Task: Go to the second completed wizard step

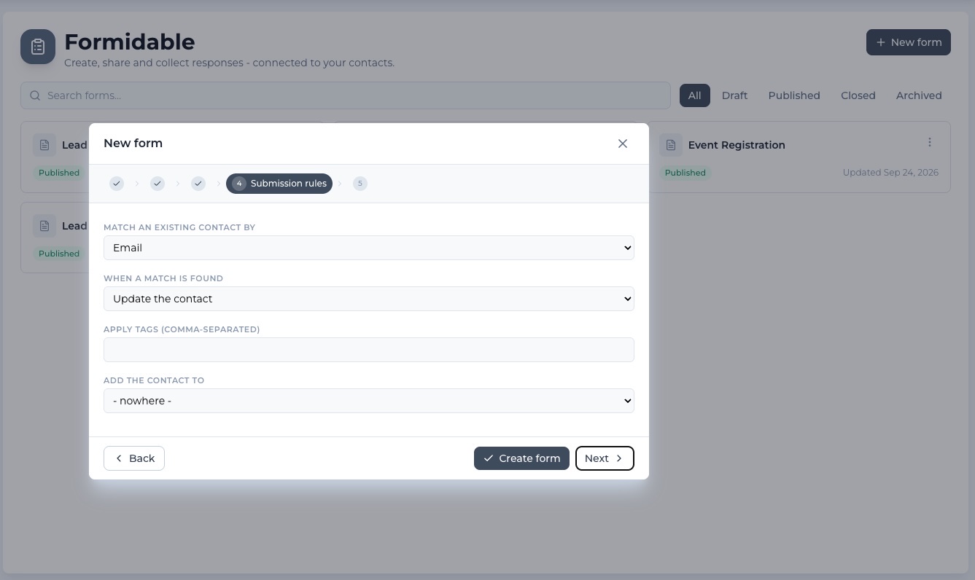Action: 158,184
